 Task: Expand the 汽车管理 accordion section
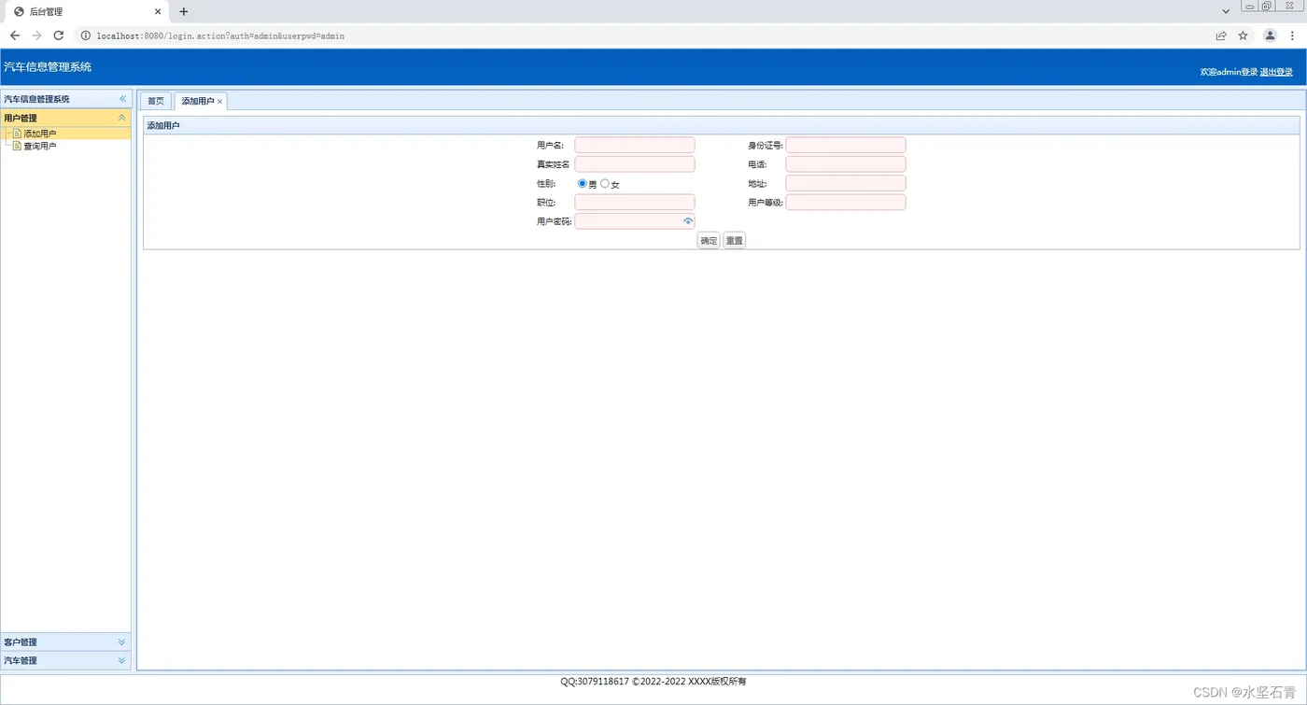(122, 660)
